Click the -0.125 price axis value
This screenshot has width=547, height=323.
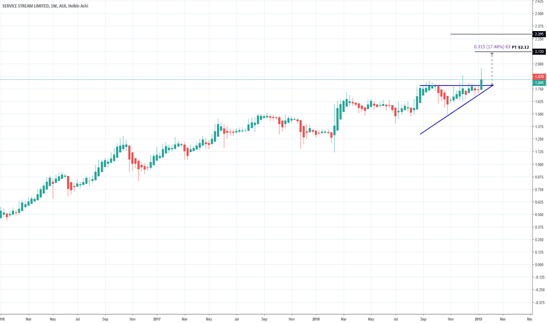click(539, 277)
